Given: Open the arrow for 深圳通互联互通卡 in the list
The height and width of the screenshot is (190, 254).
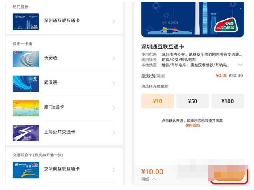Looking at the screenshot, I should (114, 21).
